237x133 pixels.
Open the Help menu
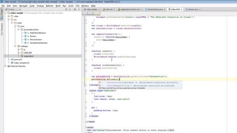(93, 6)
